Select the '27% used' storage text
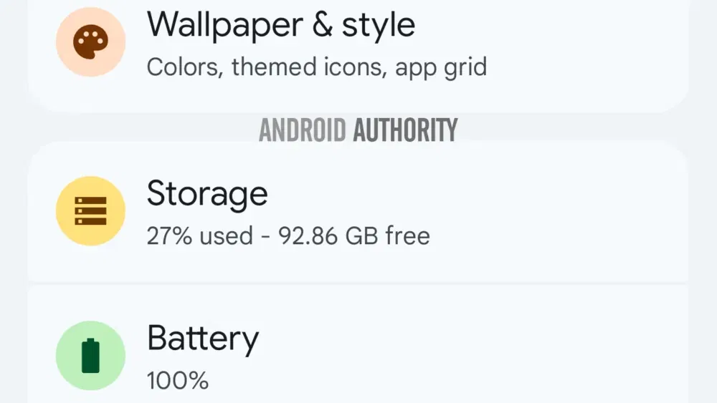717x403 pixels. point(200,236)
